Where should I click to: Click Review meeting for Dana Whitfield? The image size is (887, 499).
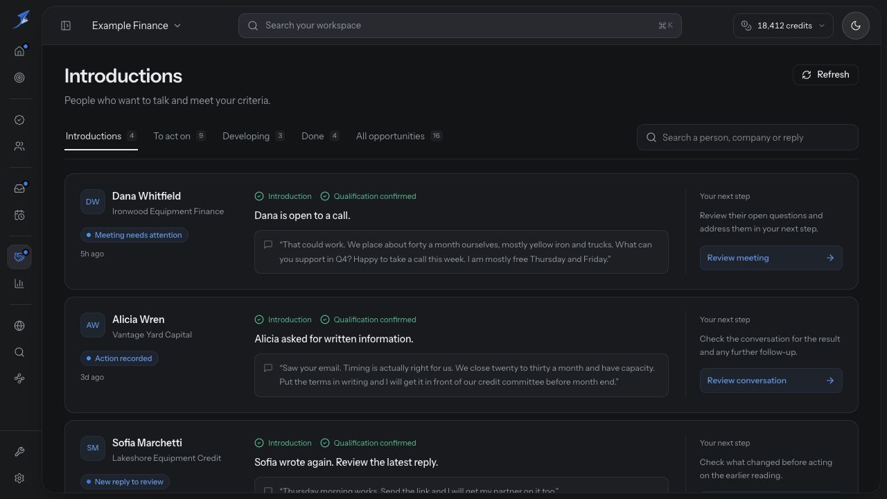click(x=771, y=258)
